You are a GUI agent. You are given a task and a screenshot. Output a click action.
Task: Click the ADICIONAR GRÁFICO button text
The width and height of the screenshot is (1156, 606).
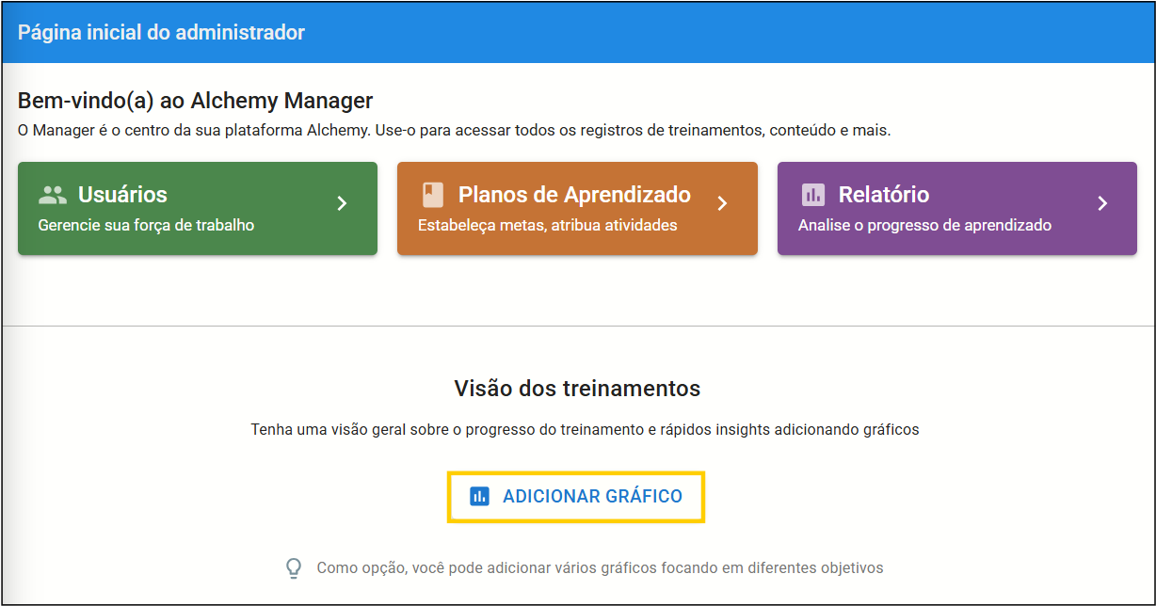coord(593,496)
